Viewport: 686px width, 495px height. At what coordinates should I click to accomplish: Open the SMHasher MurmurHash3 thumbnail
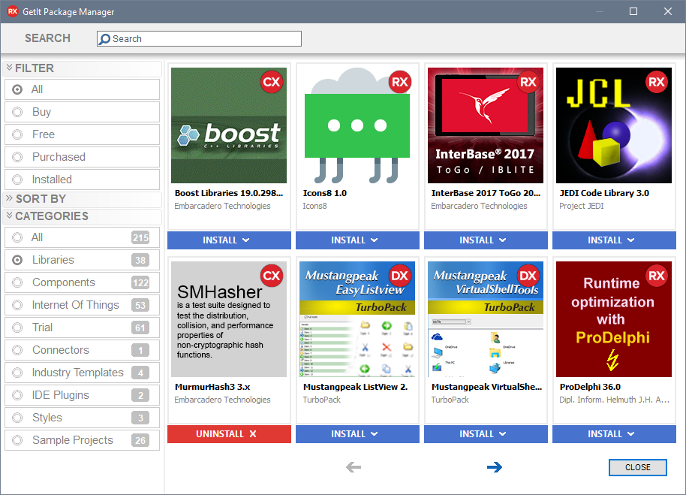(229, 319)
